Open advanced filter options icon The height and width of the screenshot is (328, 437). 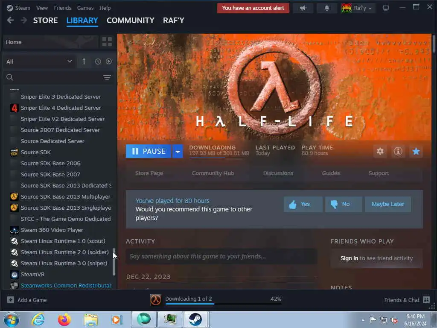(107, 78)
